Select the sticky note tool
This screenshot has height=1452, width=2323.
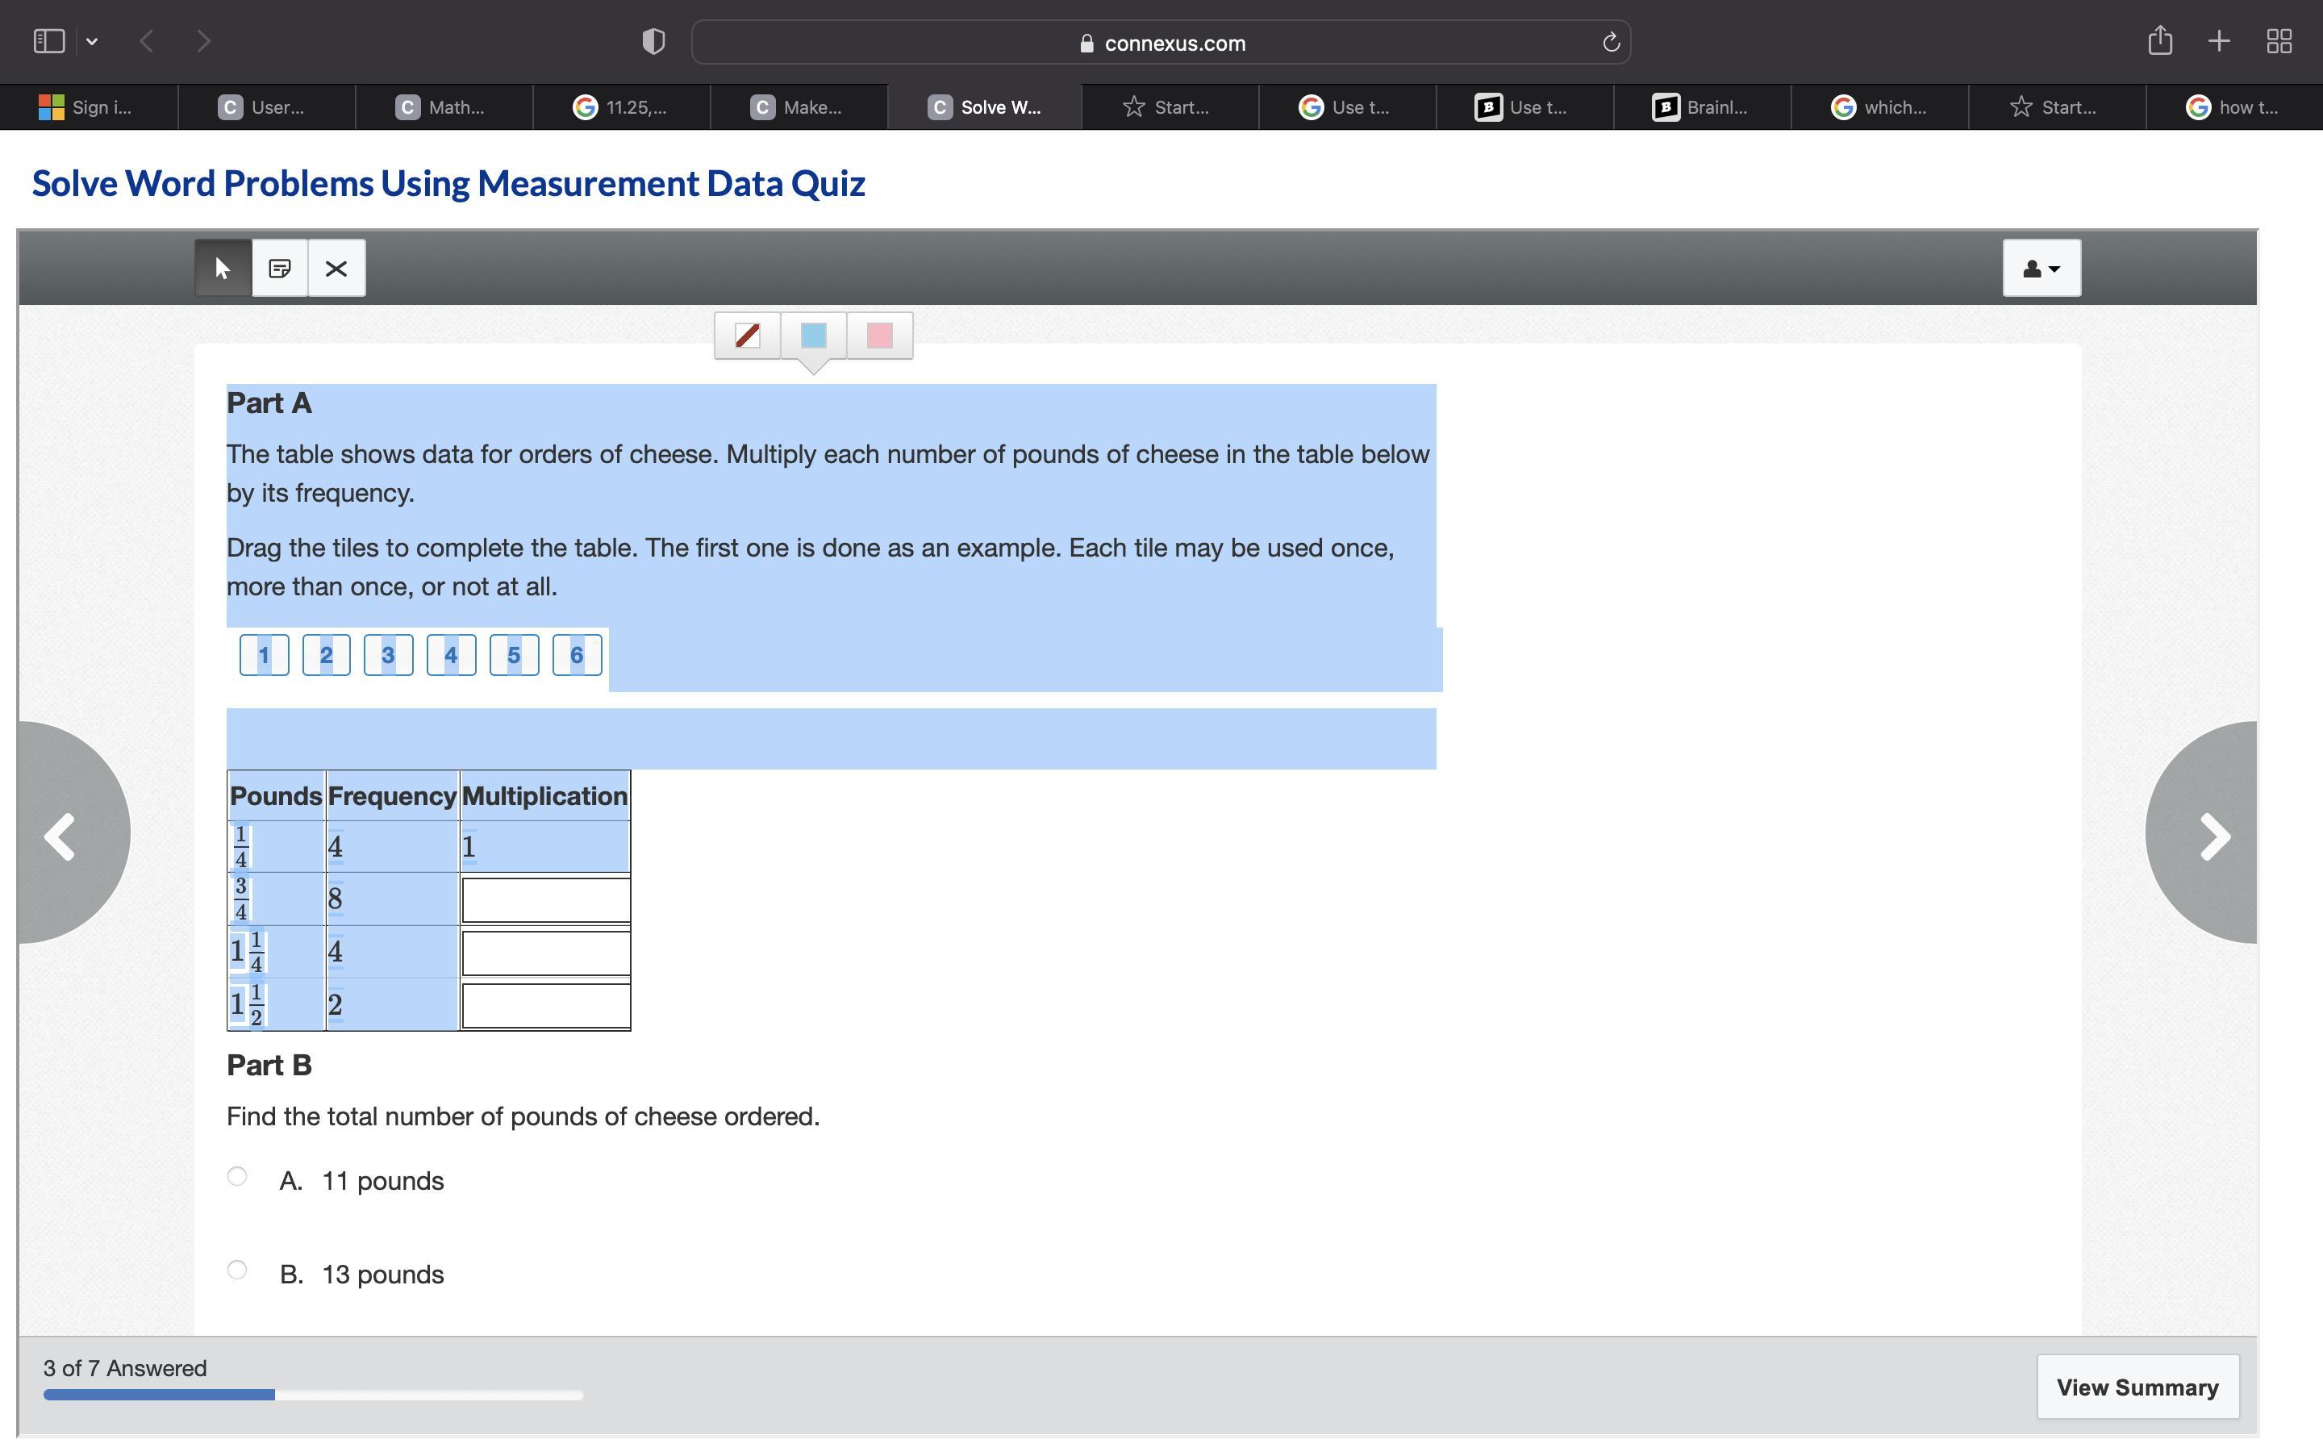tap(279, 268)
